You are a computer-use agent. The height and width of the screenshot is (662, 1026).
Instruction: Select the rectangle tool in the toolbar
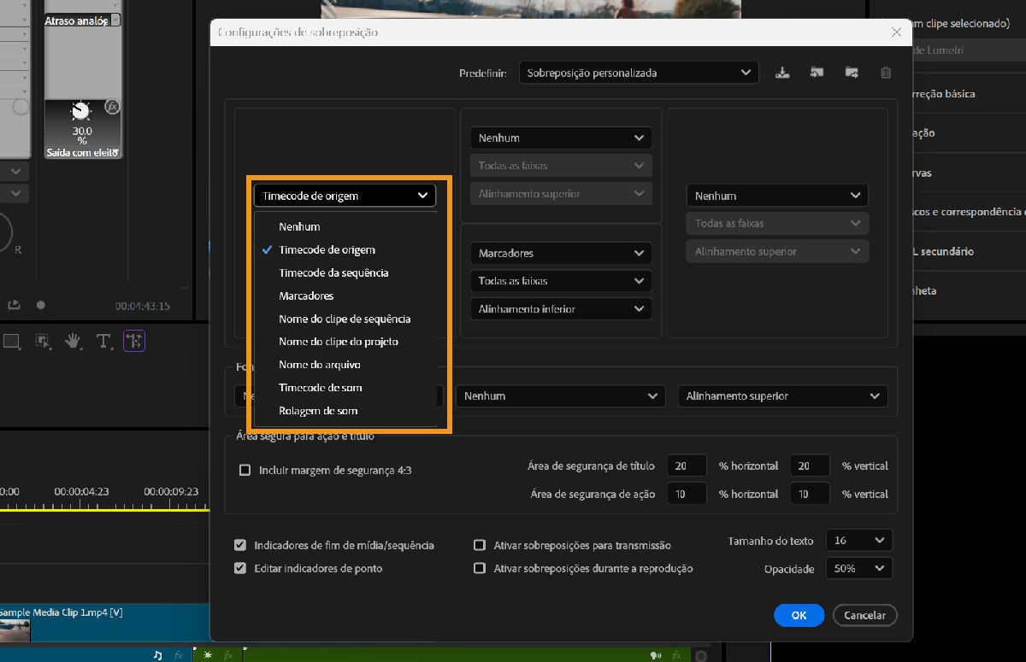pos(11,342)
